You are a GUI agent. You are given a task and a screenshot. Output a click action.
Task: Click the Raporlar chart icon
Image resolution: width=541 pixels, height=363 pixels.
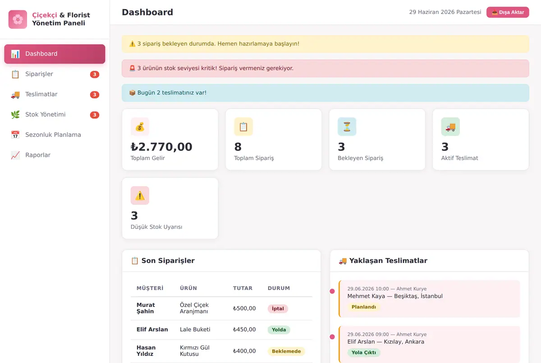click(15, 155)
